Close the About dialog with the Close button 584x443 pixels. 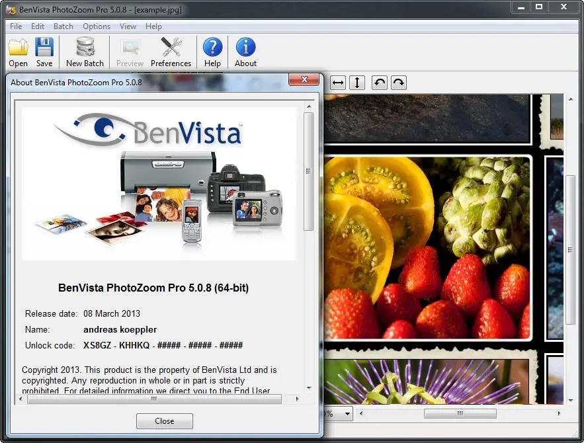click(x=164, y=421)
